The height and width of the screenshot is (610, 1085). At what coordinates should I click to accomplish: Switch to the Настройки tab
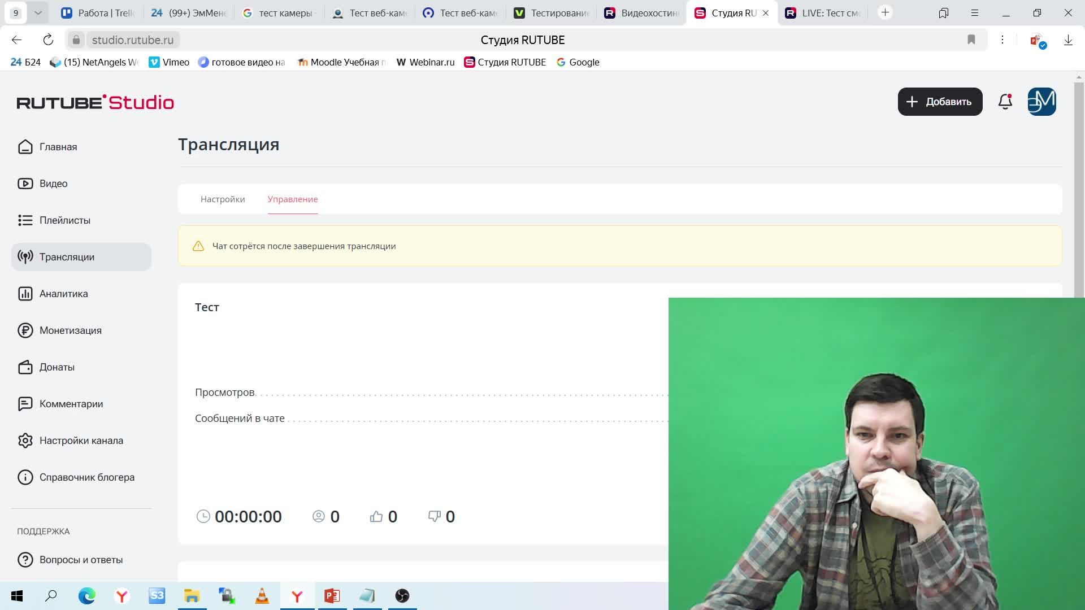coord(223,199)
